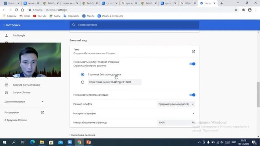Screen dimensions: 260x146
Task: Open Mail app from the taskbar
Action: (61, 142)
